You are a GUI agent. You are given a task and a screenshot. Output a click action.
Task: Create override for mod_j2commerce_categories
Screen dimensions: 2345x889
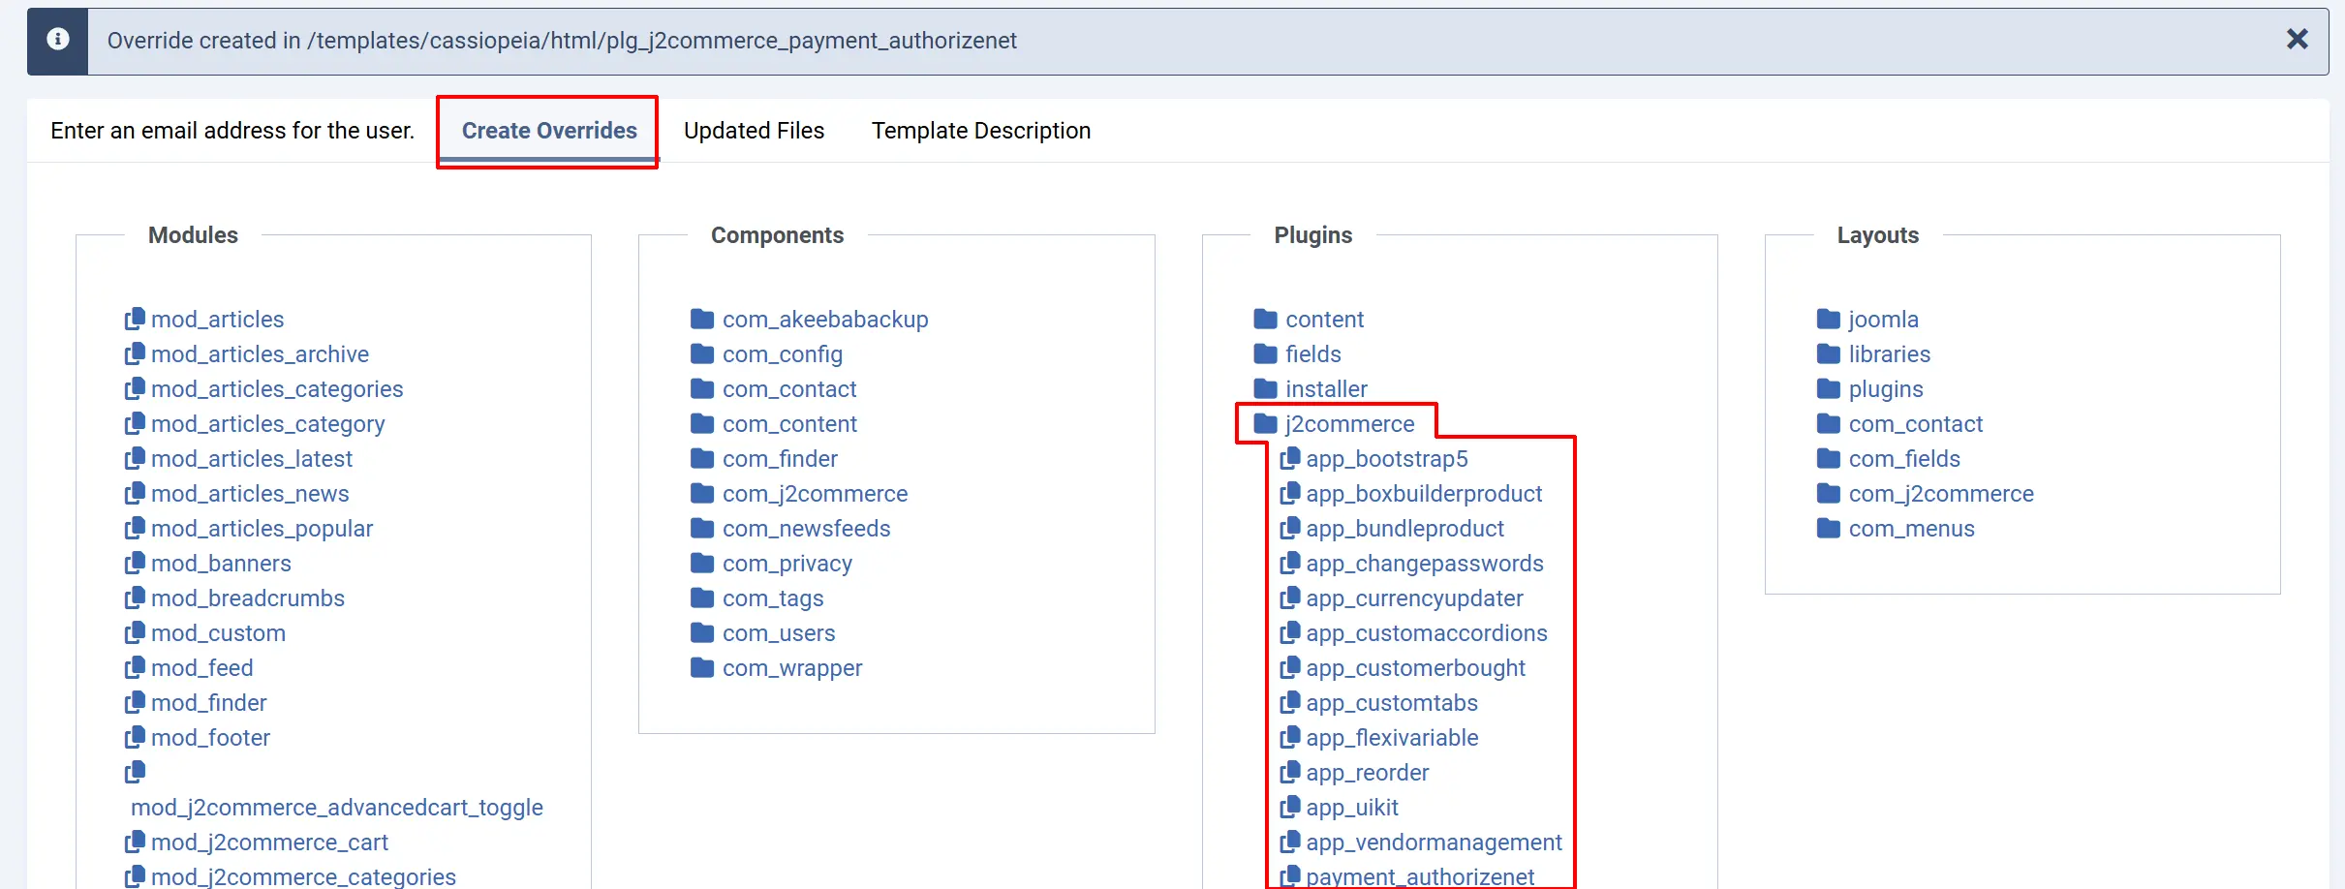[x=291, y=875]
